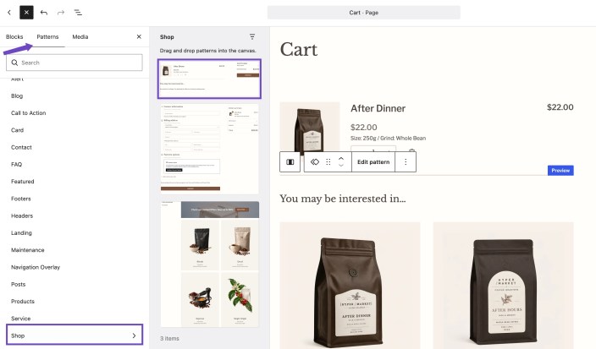This screenshot has width=596, height=349.
Task: Open the Call to Action category
Action: tap(29, 113)
